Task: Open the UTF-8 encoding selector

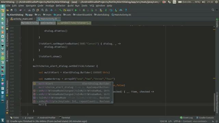Action: tap(177, 121)
